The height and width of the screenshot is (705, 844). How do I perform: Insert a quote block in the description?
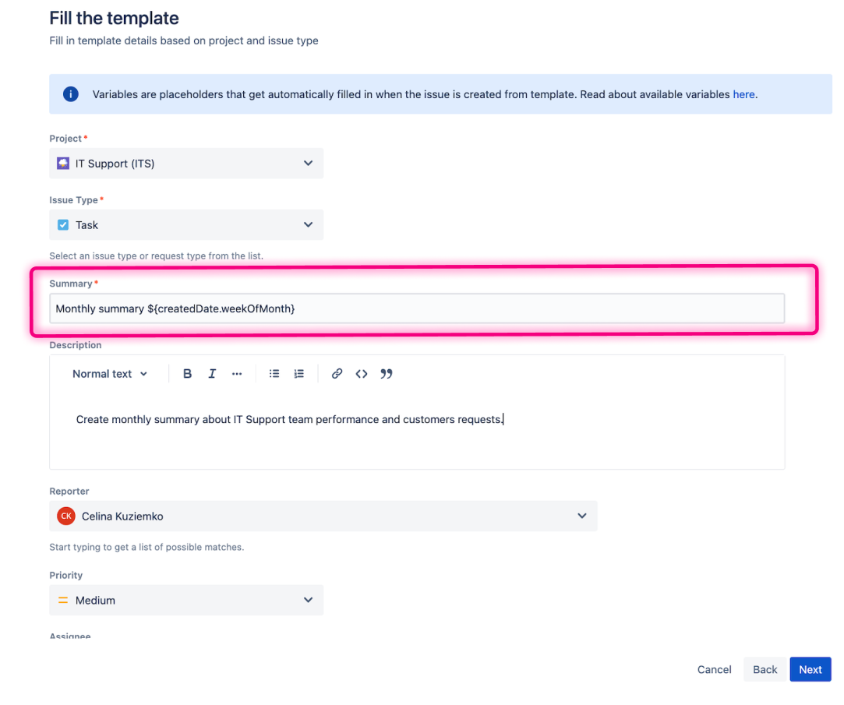pyautogui.click(x=386, y=373)
